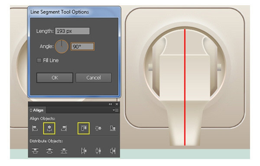Click Vertical Align Top icon

tap(84, 128)
